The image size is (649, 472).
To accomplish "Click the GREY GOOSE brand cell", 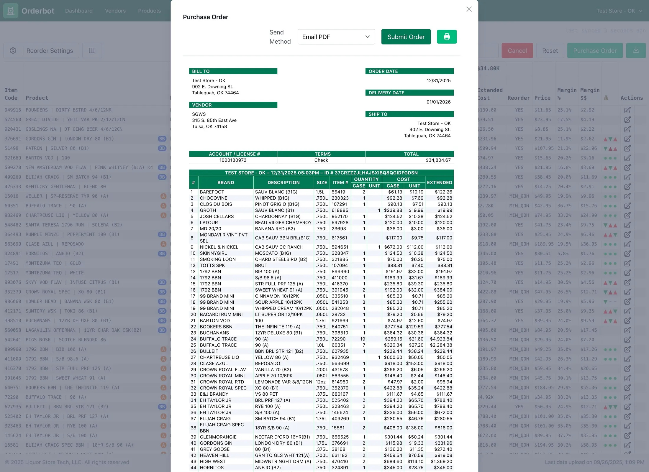I will pyautogui.click(x=214, y=449).
